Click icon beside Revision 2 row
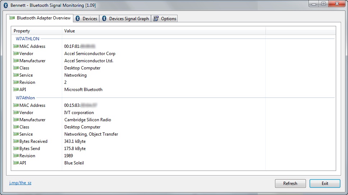Viewport: 348px width, 195px height. 16,82
